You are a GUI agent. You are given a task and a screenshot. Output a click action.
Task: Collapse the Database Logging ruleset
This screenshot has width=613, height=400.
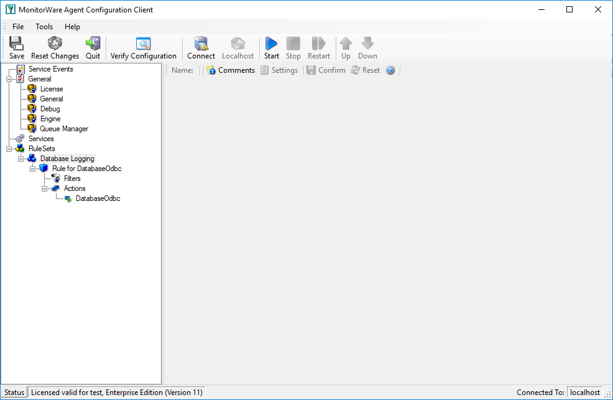(21, 159)
